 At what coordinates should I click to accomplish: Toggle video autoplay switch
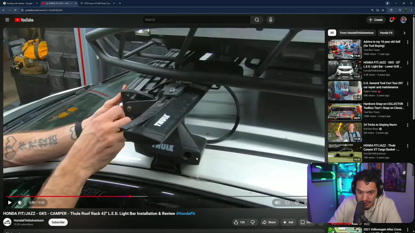point(277,203)
